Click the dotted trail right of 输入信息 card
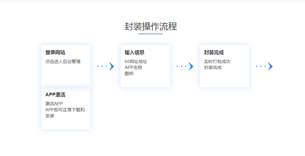 coord(181,66)
